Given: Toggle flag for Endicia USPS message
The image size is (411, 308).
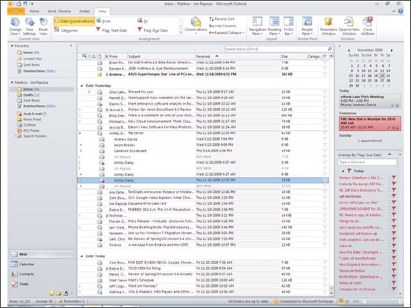Looking at the screenshot, I should [x=325, y=245].
